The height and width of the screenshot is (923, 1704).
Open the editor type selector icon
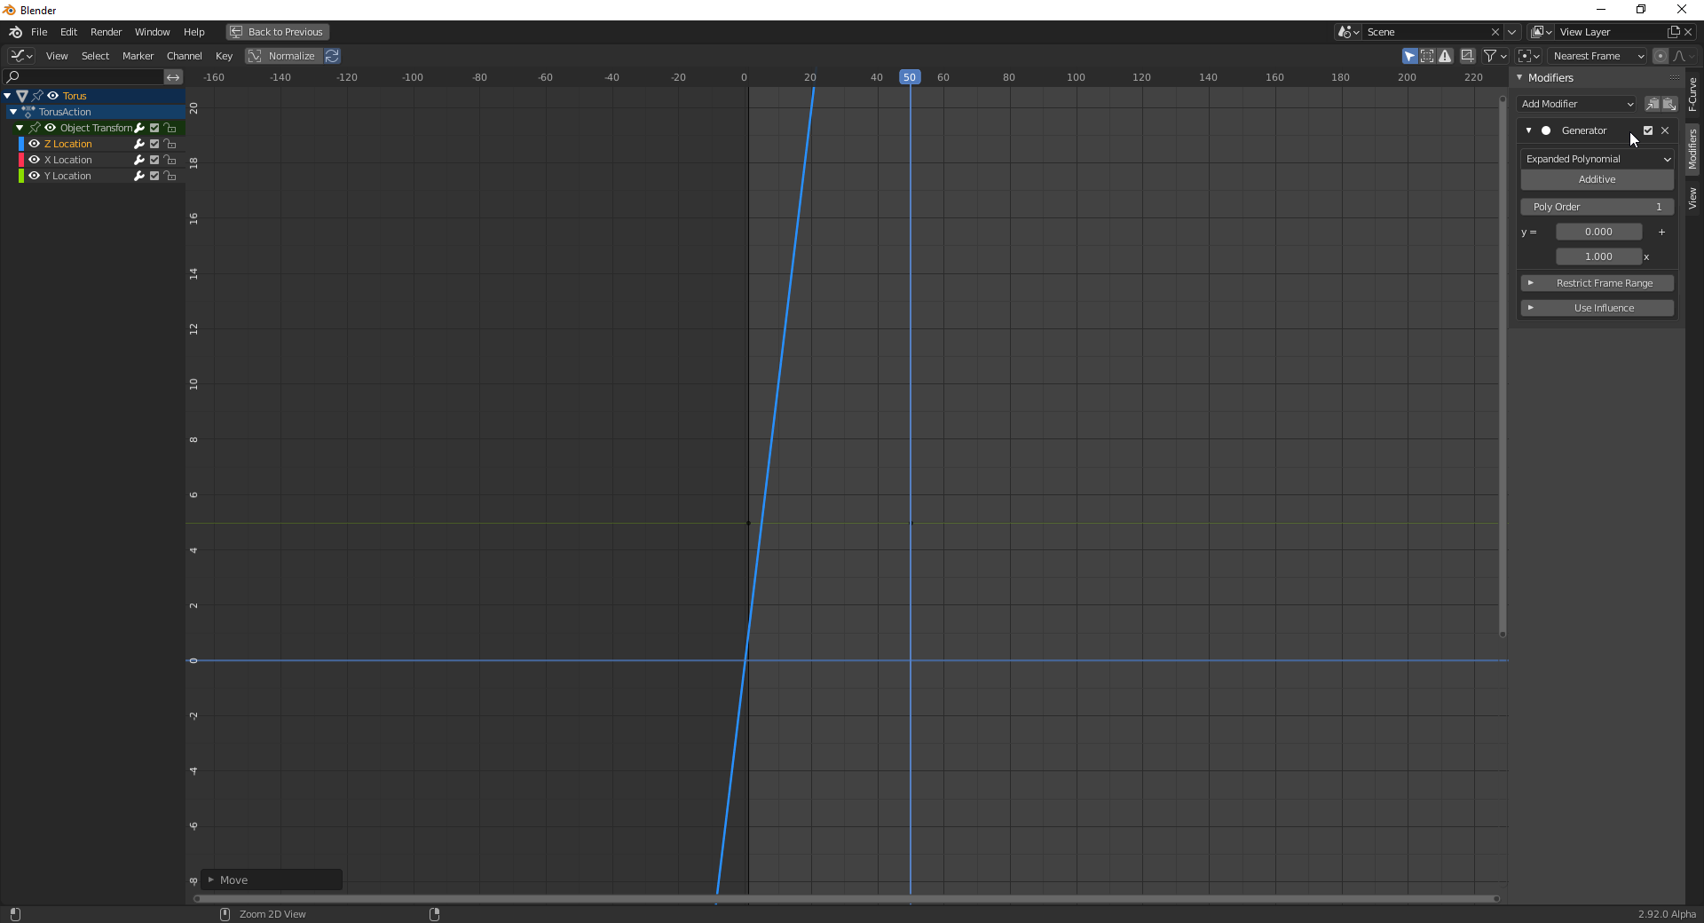pos(20,55)
